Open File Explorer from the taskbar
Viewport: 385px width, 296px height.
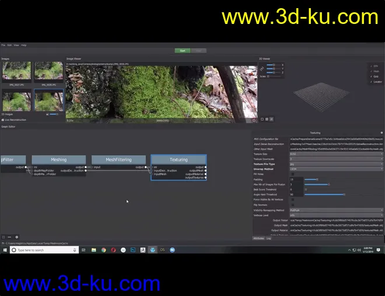(93, 250)
